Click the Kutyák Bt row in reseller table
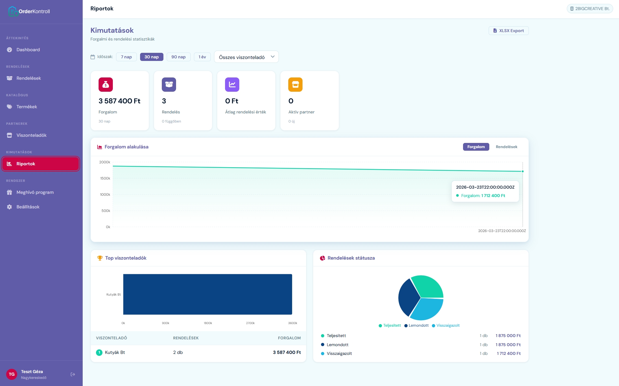 click(198, 352)
